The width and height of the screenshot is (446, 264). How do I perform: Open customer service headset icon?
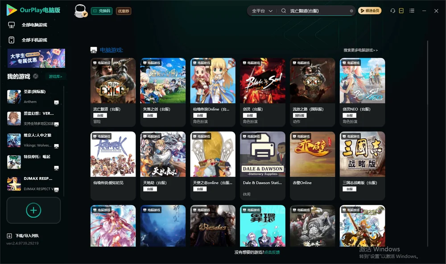tap(393, 11)
